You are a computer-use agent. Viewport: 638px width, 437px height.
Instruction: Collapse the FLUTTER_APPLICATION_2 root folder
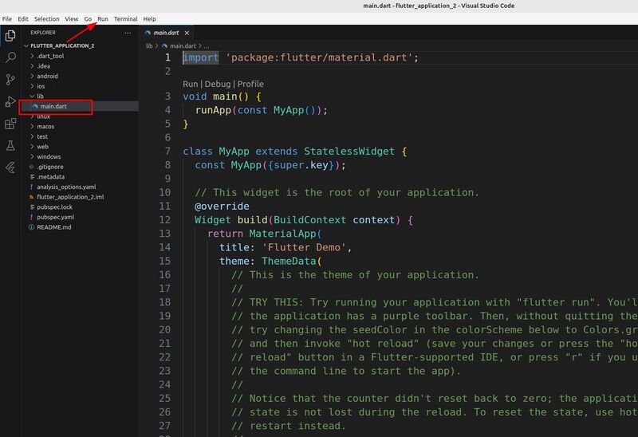[62, 45]
